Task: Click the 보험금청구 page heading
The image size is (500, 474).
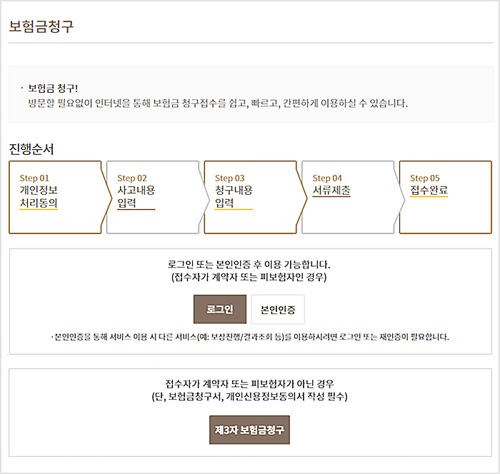Action: tap(41, 26)
